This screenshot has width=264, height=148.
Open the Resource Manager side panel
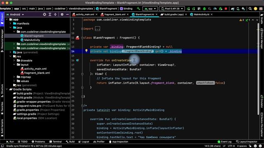[2, 40]
